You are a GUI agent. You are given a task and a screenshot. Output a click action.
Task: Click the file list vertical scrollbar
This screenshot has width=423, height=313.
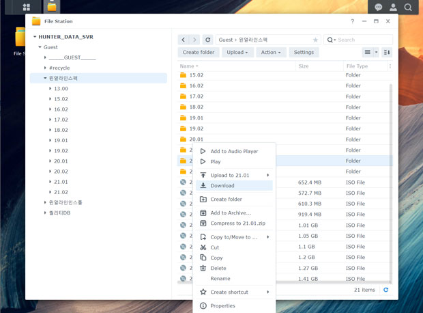391,182
